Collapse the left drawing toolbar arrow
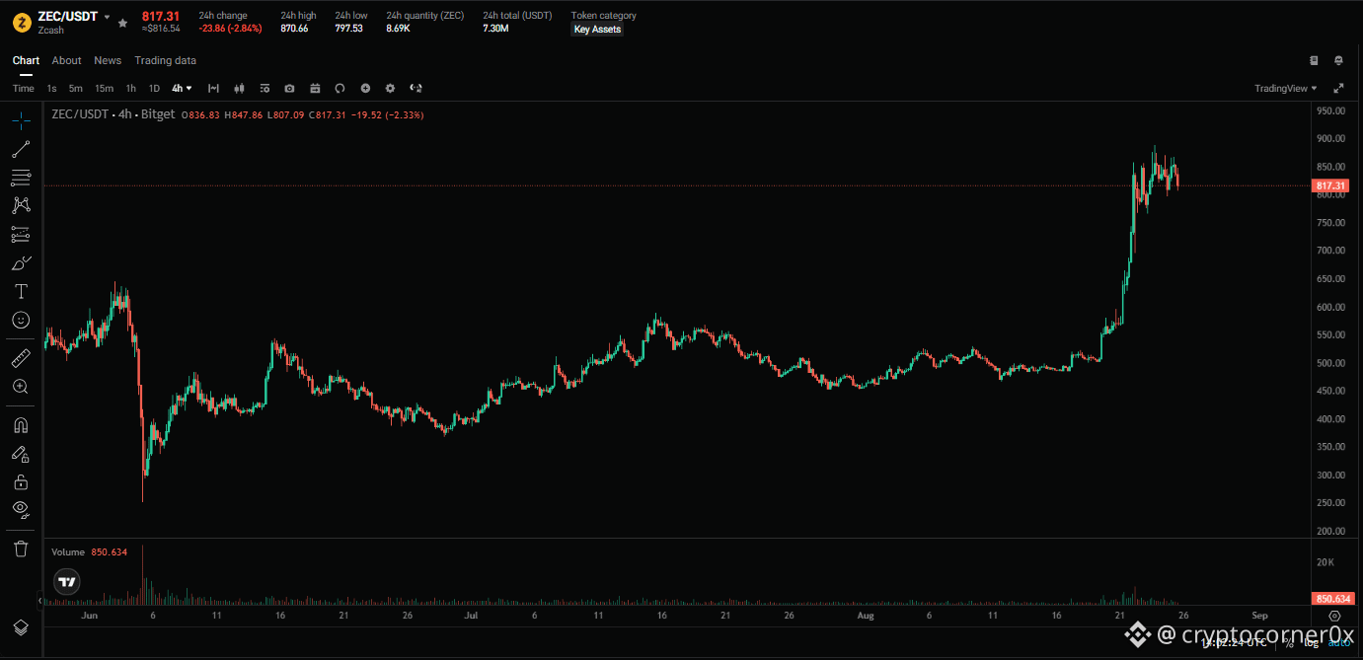Viewport: 1363px width, 660px height. click(x=40, y=599)
